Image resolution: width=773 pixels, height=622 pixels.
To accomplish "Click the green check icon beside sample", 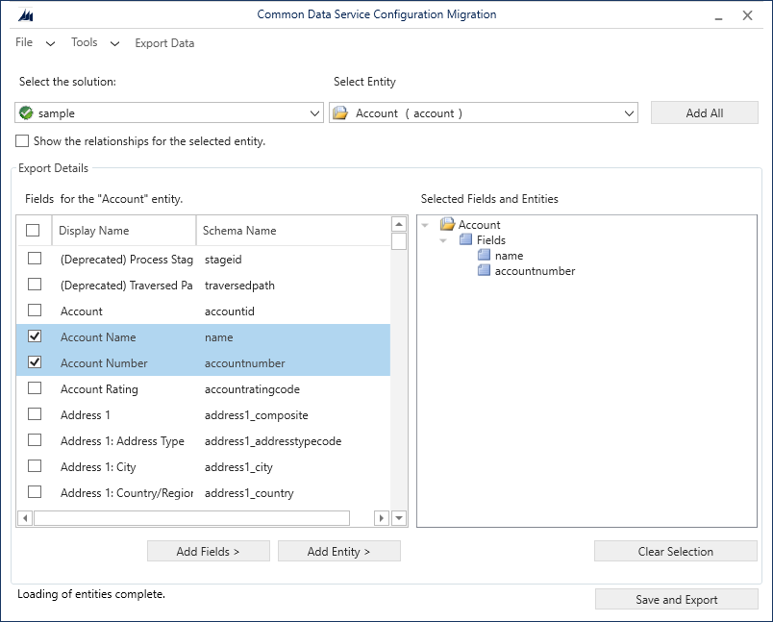I will point(26,112).
